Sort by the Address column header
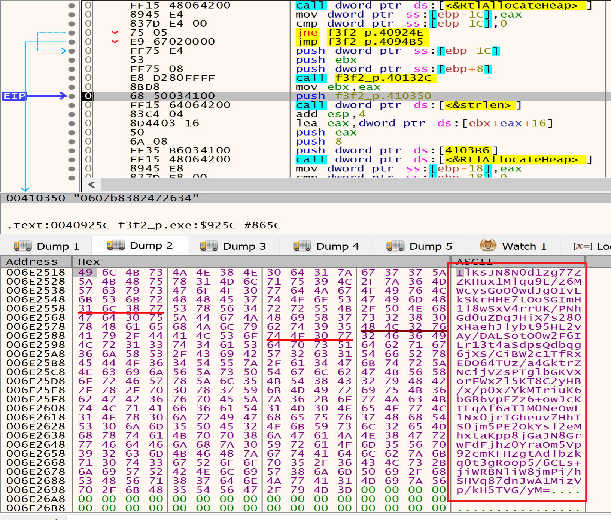 32,261
